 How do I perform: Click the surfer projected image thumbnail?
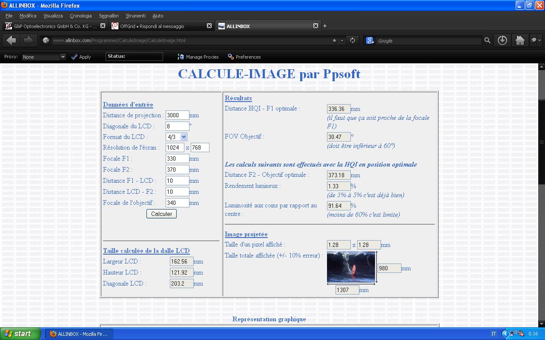tap(351, 266)
